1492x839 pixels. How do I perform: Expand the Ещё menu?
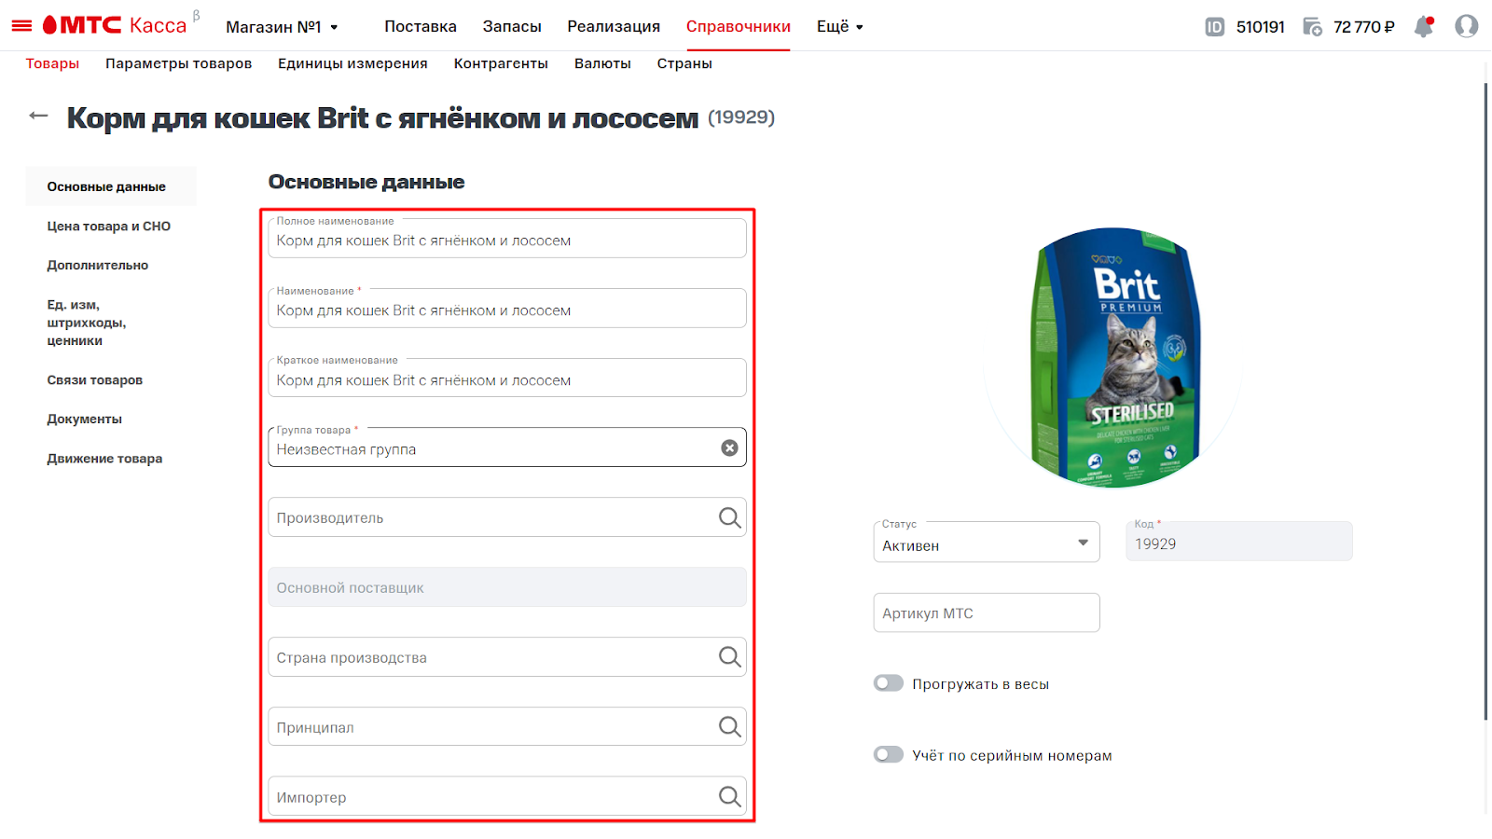coord(839,26)
